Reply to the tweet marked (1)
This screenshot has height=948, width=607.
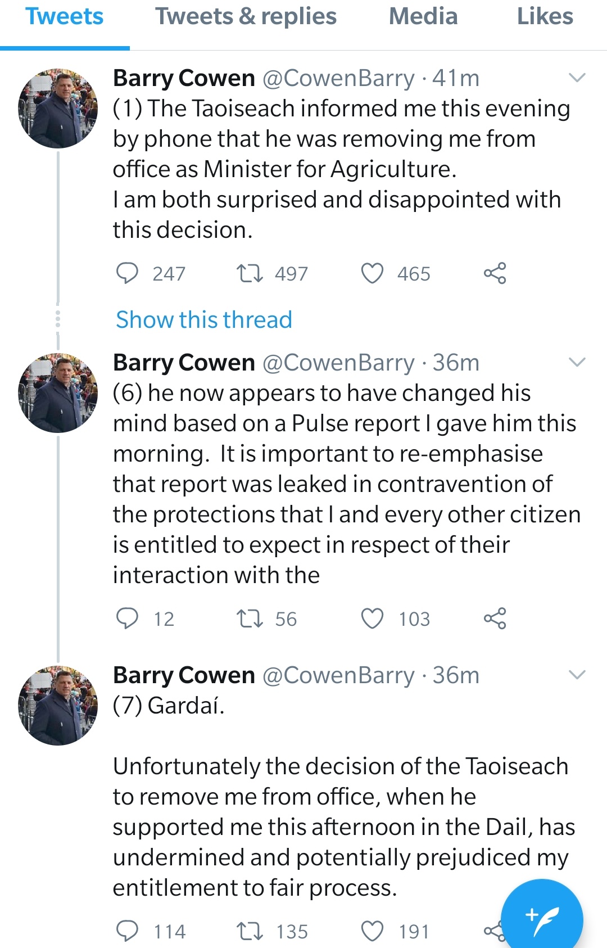coord(127,273)
